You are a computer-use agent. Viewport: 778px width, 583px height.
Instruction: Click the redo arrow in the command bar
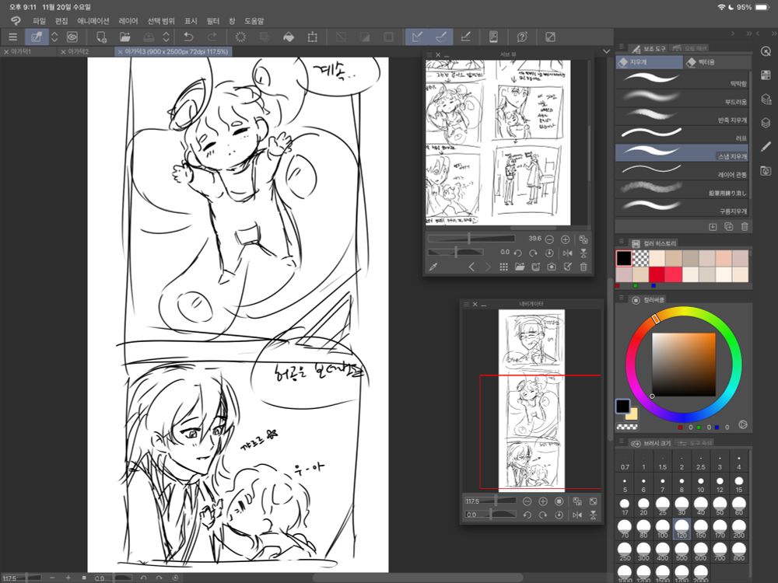(212, 37)
